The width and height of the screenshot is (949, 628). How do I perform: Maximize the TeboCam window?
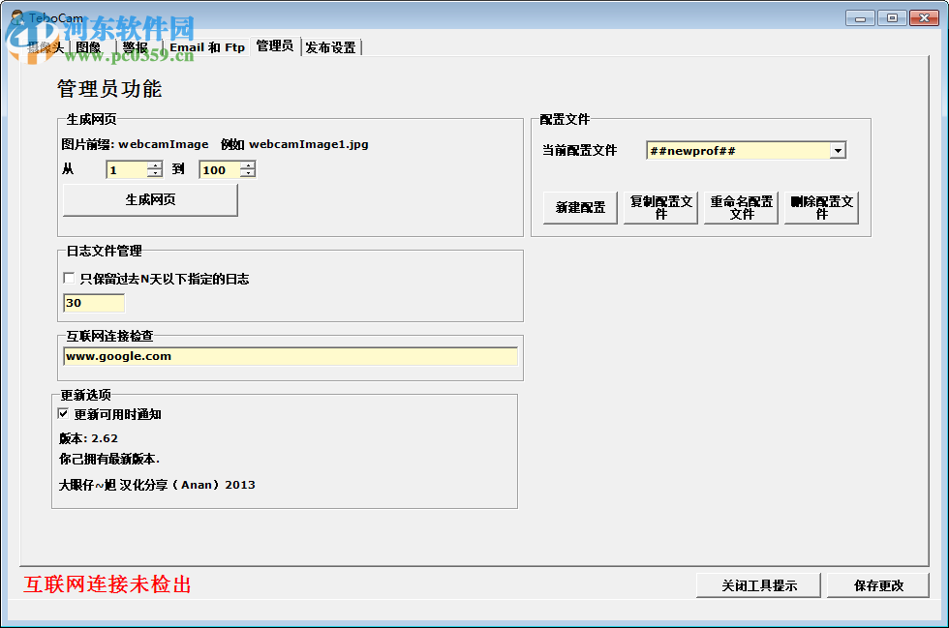pyautogui.click(x=892, y=18)
